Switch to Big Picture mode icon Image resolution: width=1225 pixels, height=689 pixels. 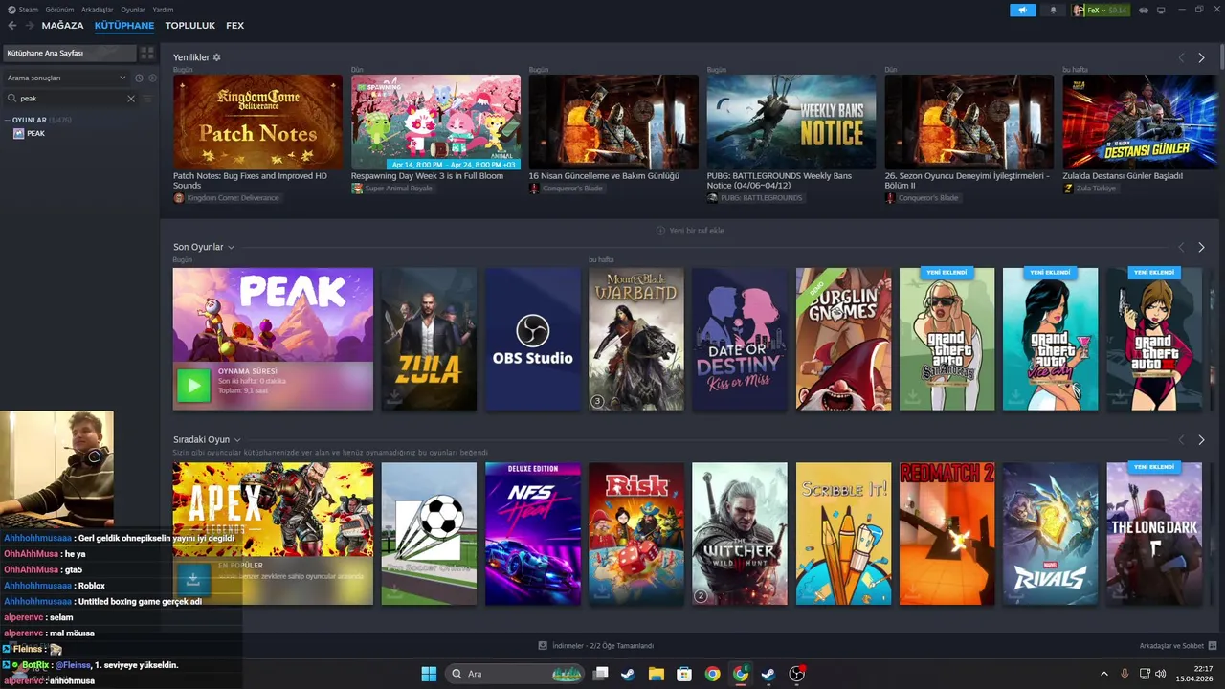click(1161, 11)
